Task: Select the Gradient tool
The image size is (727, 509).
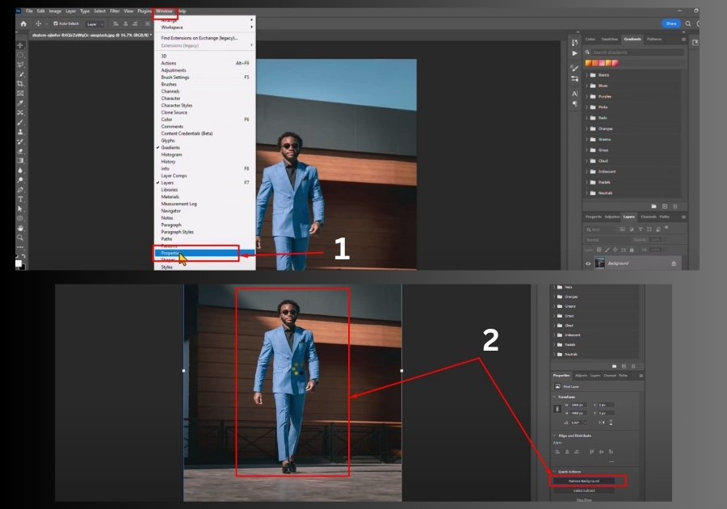Action: click(x=20, y=161)
